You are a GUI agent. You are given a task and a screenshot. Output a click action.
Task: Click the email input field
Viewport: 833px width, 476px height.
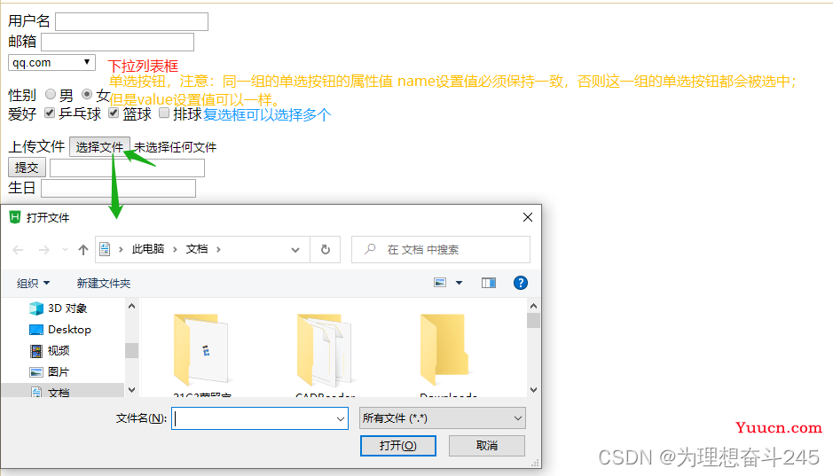pos(117,42)
